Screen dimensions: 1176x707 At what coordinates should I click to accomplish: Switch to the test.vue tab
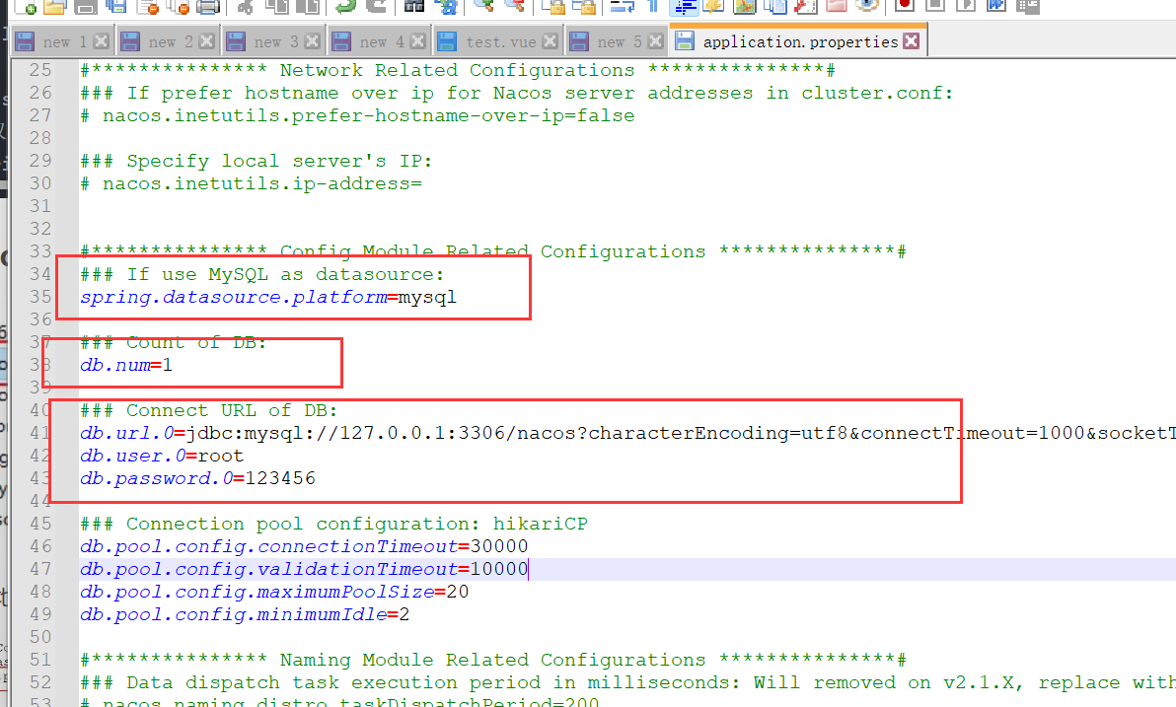click(498, 42)
